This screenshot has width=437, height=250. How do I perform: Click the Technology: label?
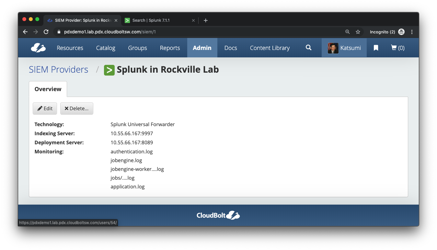(x=49, y=124)
